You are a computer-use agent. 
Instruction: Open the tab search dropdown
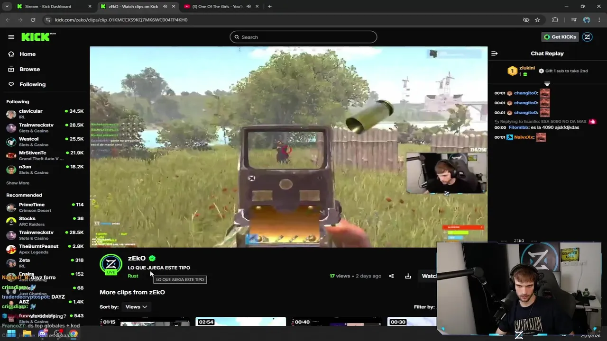7,6
